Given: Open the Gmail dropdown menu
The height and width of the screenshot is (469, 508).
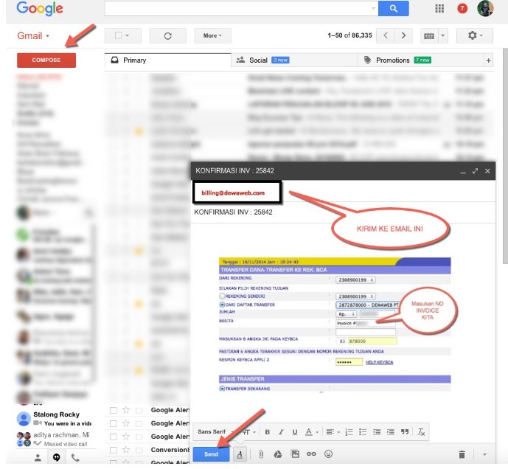Looking at the screenshot, I should click(33, 35).
